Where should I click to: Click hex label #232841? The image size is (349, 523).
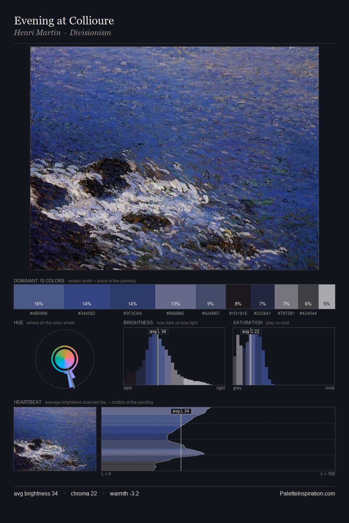(x=262, y=313)
